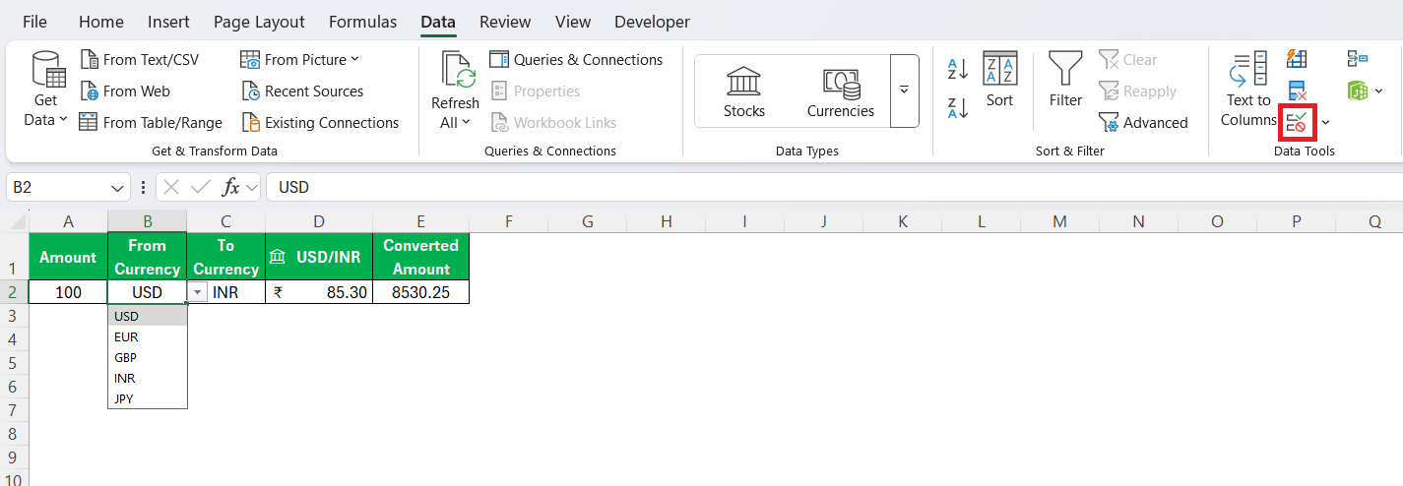Expand the Data Validation dropdown arrow
This screenshot has height=486, width=1403.
coord(1325,123)
